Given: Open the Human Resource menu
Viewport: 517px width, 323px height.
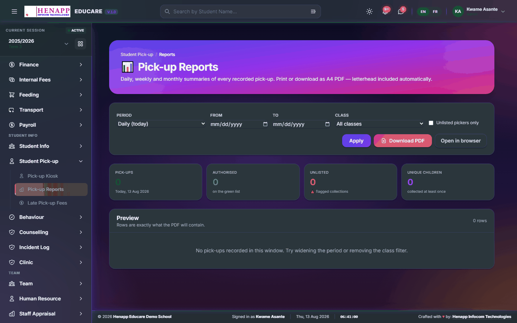Looking at the screenshot, I should tap(46, 299).
